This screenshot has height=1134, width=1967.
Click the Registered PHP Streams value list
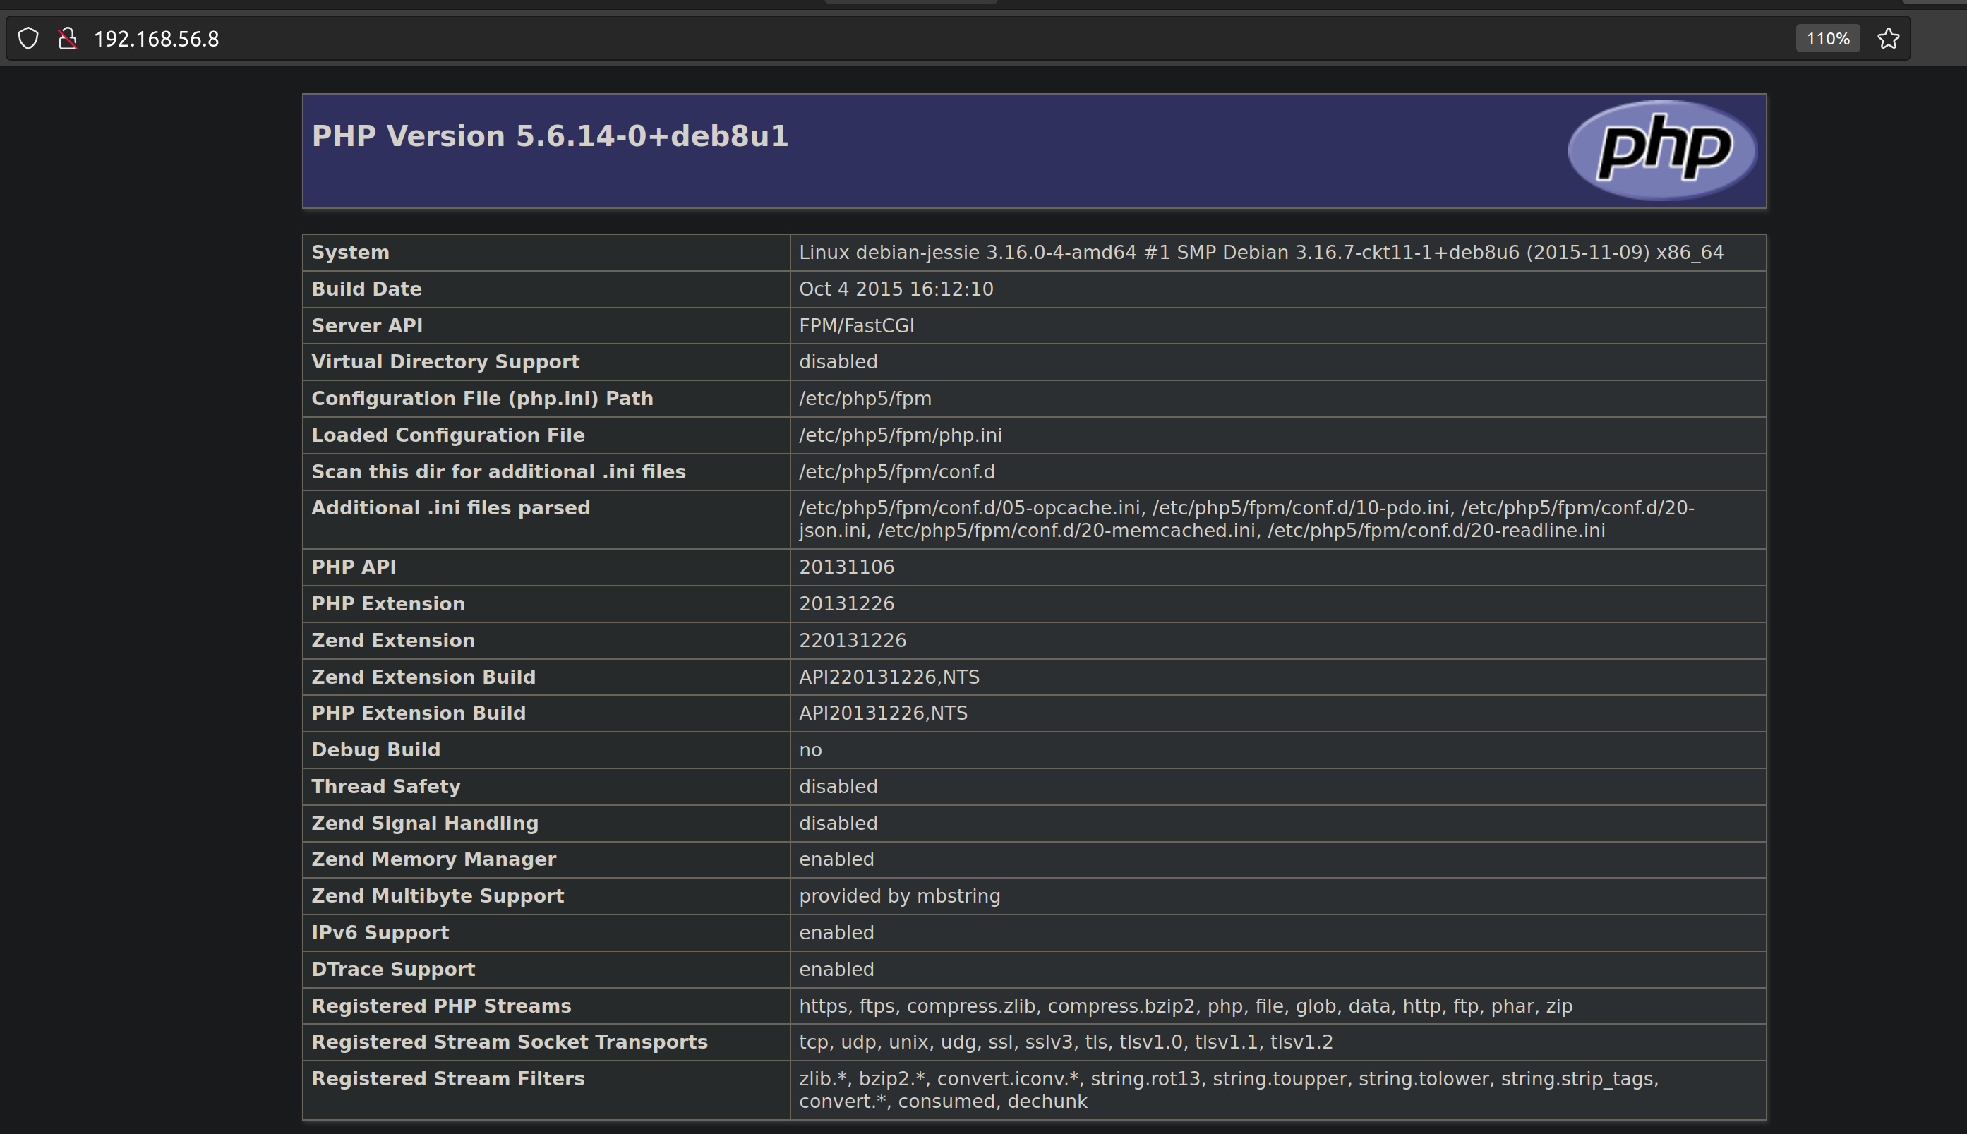(x=1185, y=1006)
